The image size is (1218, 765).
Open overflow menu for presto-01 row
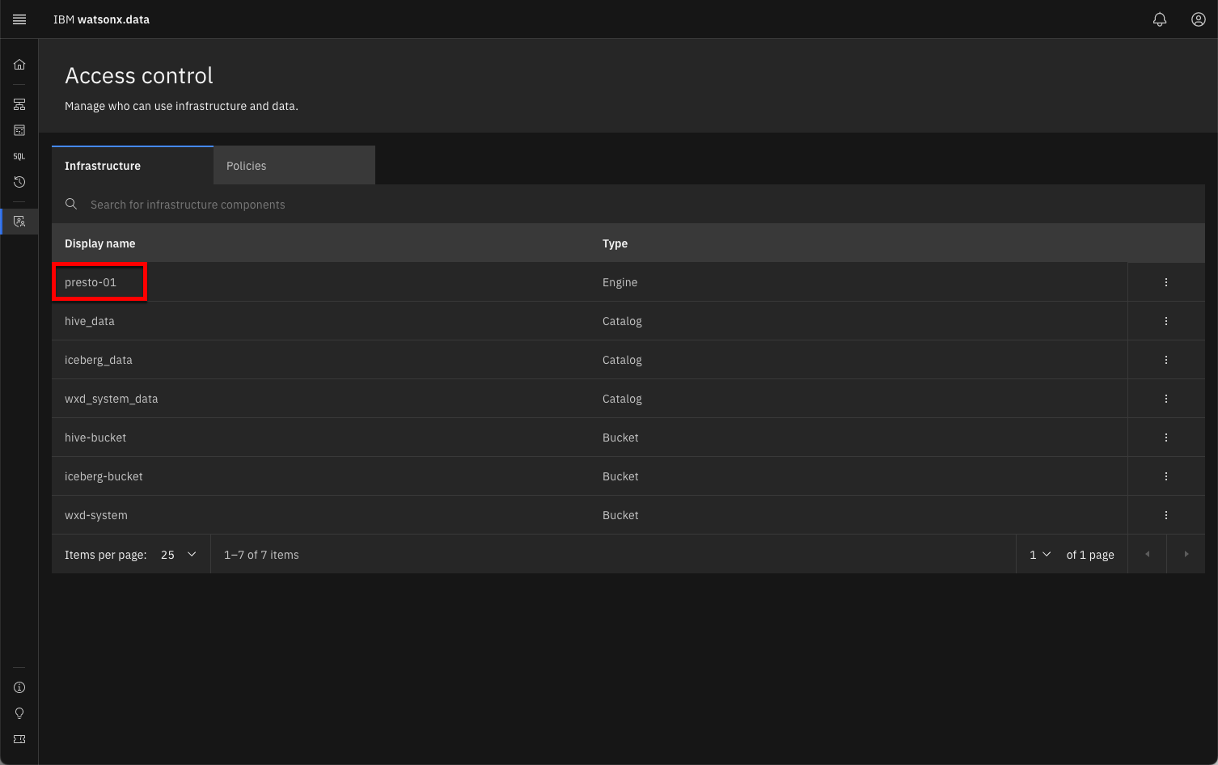point(1166,282)
